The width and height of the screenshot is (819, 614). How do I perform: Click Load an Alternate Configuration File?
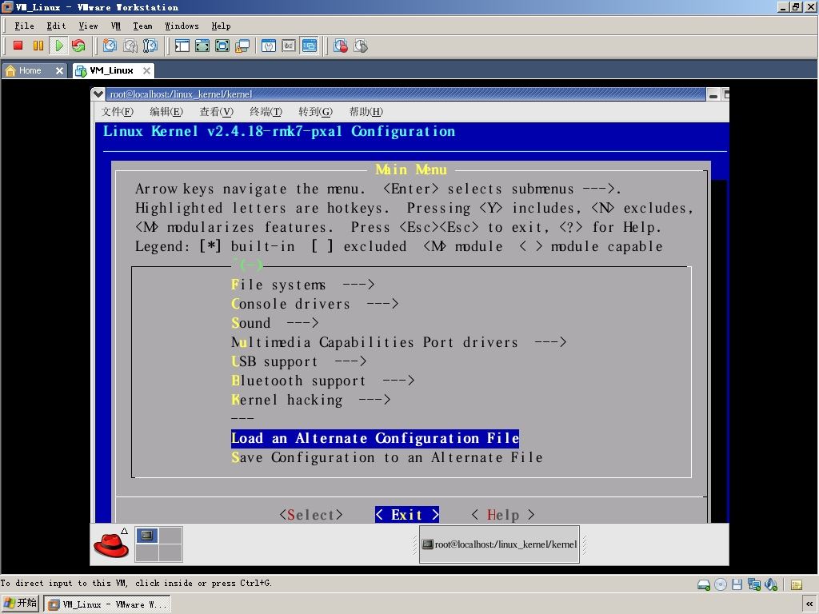point(375,438)
